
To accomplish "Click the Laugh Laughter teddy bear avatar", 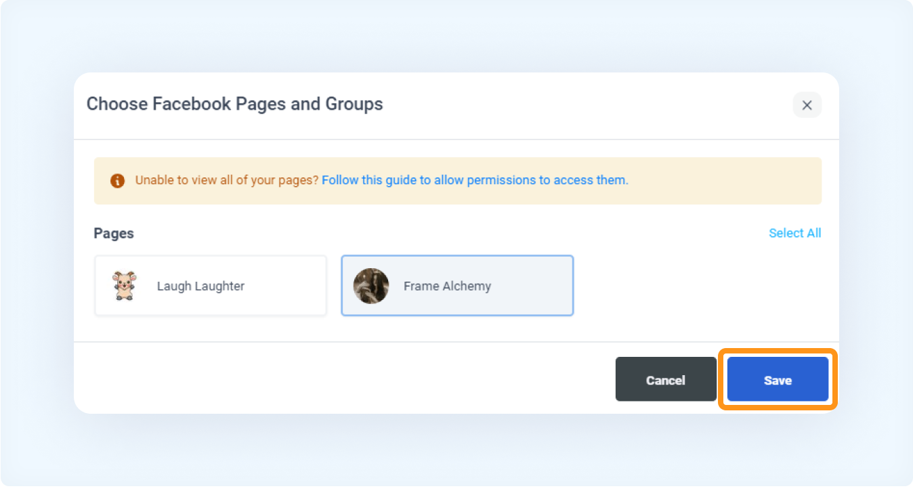I will click(124, 286).
